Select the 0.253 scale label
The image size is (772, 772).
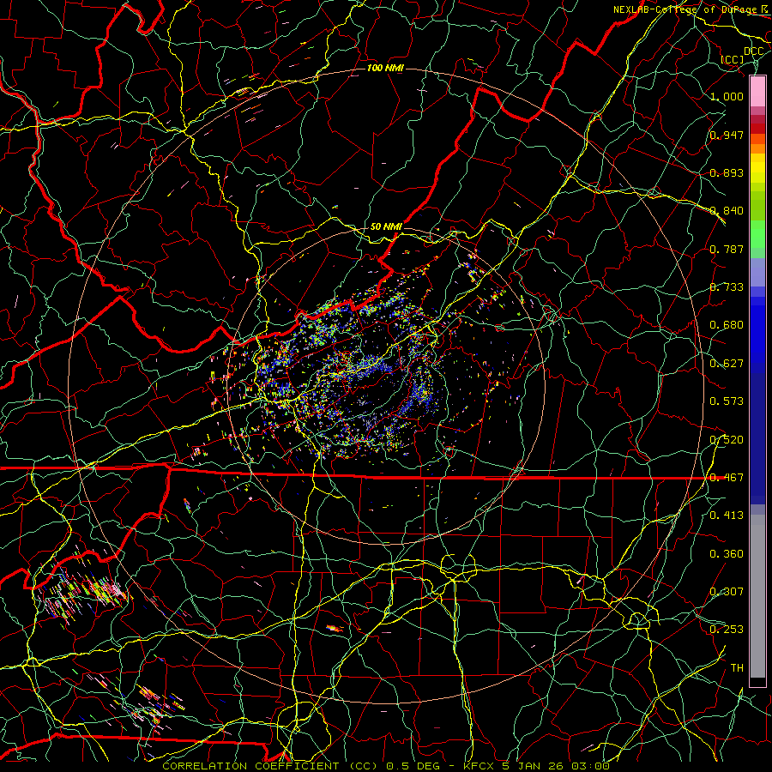[727, 630]
